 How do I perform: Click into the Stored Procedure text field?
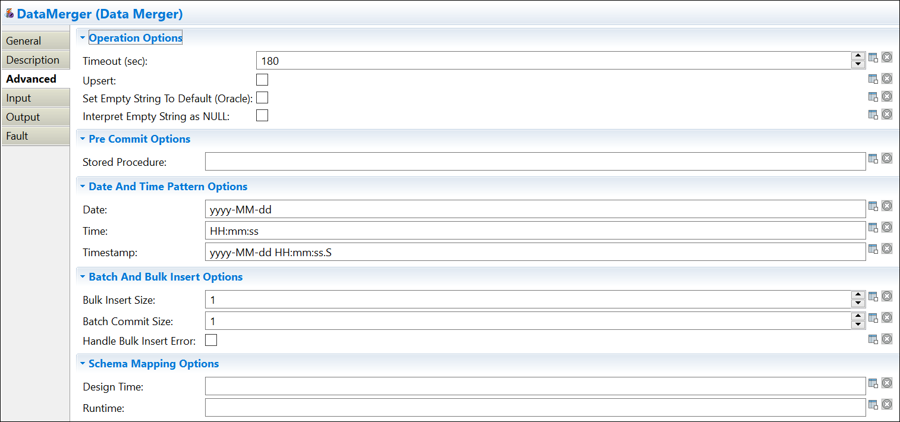535,162
